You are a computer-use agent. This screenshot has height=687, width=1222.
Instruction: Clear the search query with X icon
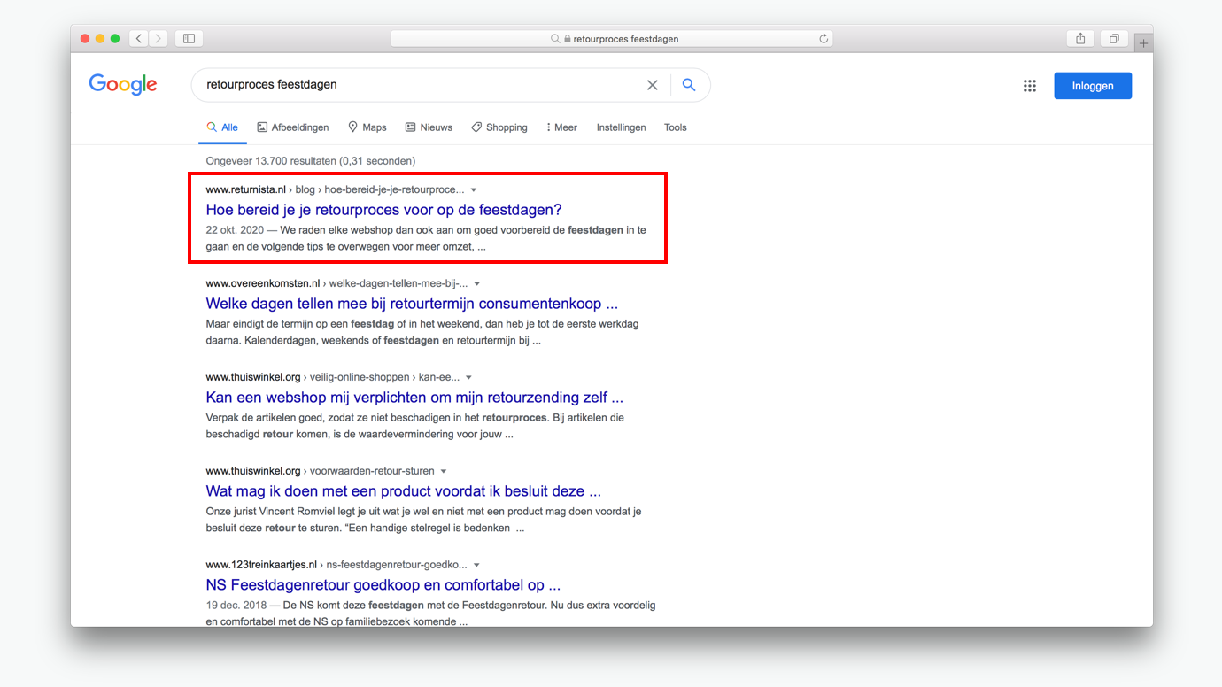(x=653, y=85)
